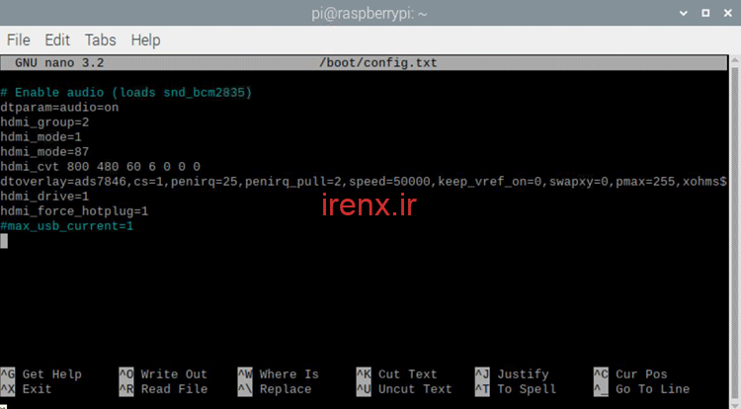Click the '^J Justify' shortcut
Image resolution: width=741 pixels, height=409 pixels.
[x=512, y=374]
